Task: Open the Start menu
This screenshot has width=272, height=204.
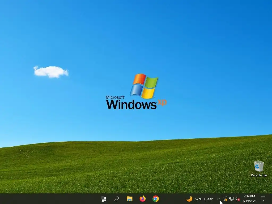Action: tap(104, 199)
